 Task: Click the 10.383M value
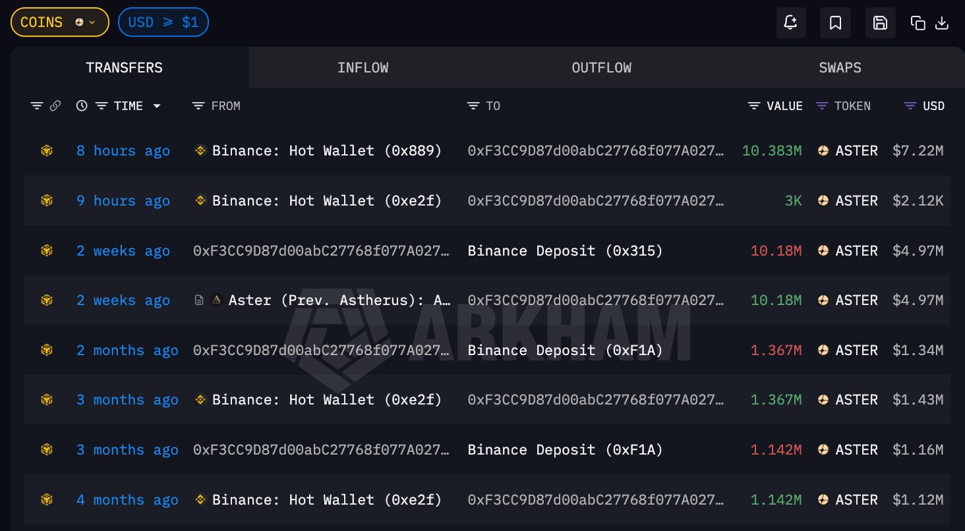click(772, 151)
